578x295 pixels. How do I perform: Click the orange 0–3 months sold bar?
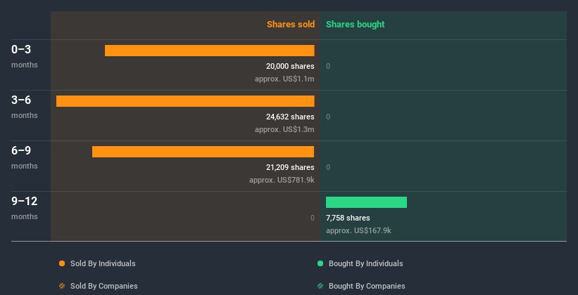click(x=209, y=51)
